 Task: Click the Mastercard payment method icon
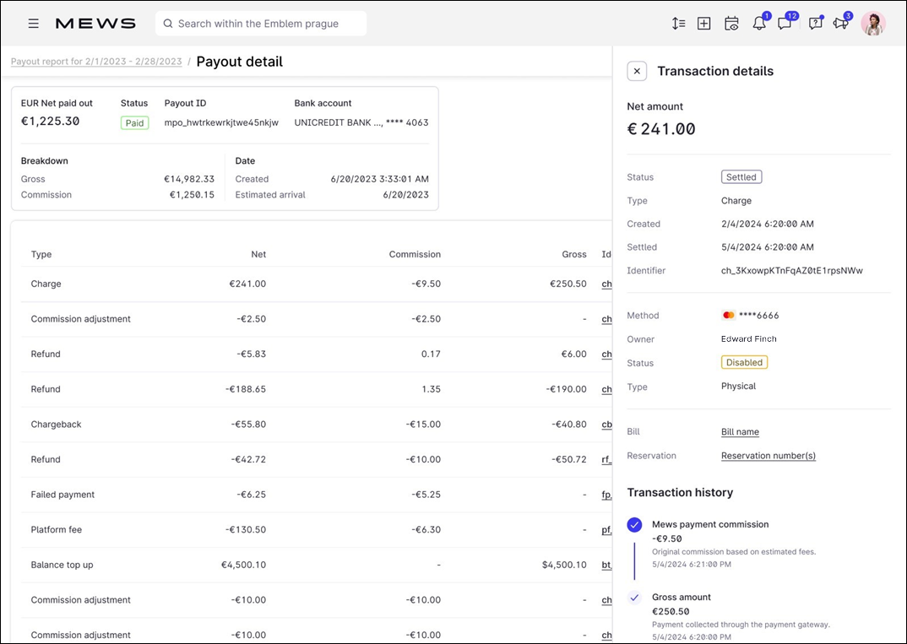728,315
